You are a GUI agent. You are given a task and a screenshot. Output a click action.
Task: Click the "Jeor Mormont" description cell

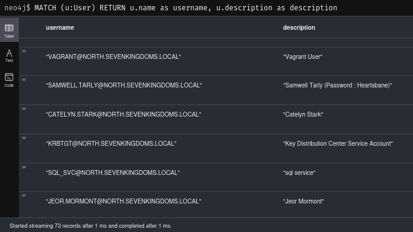[x=304, y=201]
